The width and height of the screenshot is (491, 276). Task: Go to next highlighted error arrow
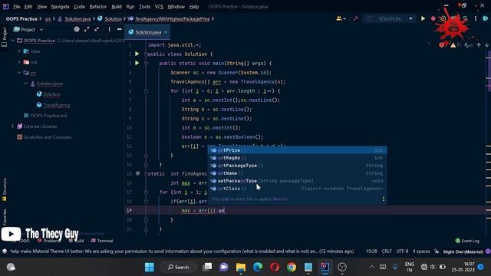click(x=486, y=45)
